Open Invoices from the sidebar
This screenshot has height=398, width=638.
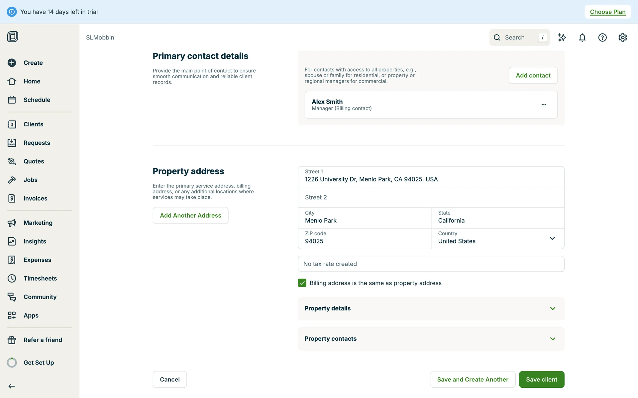click(35, 198)
